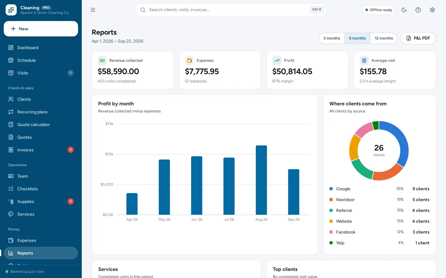The height and width of the screenshot is (278, 446).
Task: Click the Facebook pink legend swatch
Action: click(331, 232)
